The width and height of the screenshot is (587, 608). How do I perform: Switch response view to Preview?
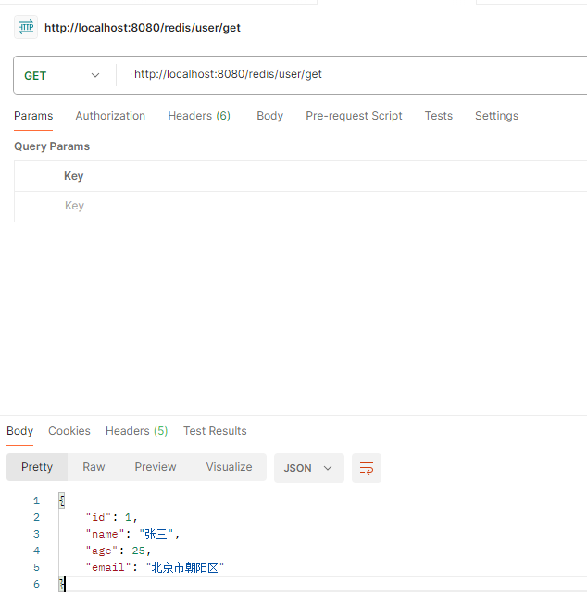tap(156, 467)
